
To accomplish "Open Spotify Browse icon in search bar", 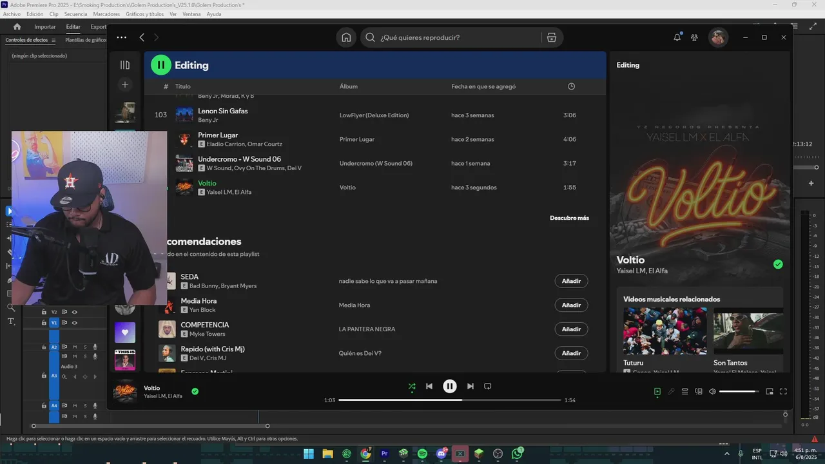I will point(552,37).
